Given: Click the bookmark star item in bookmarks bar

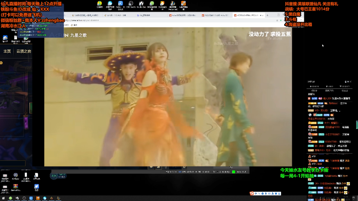Looking at the screenshot, I should click(x=74, y=25).
